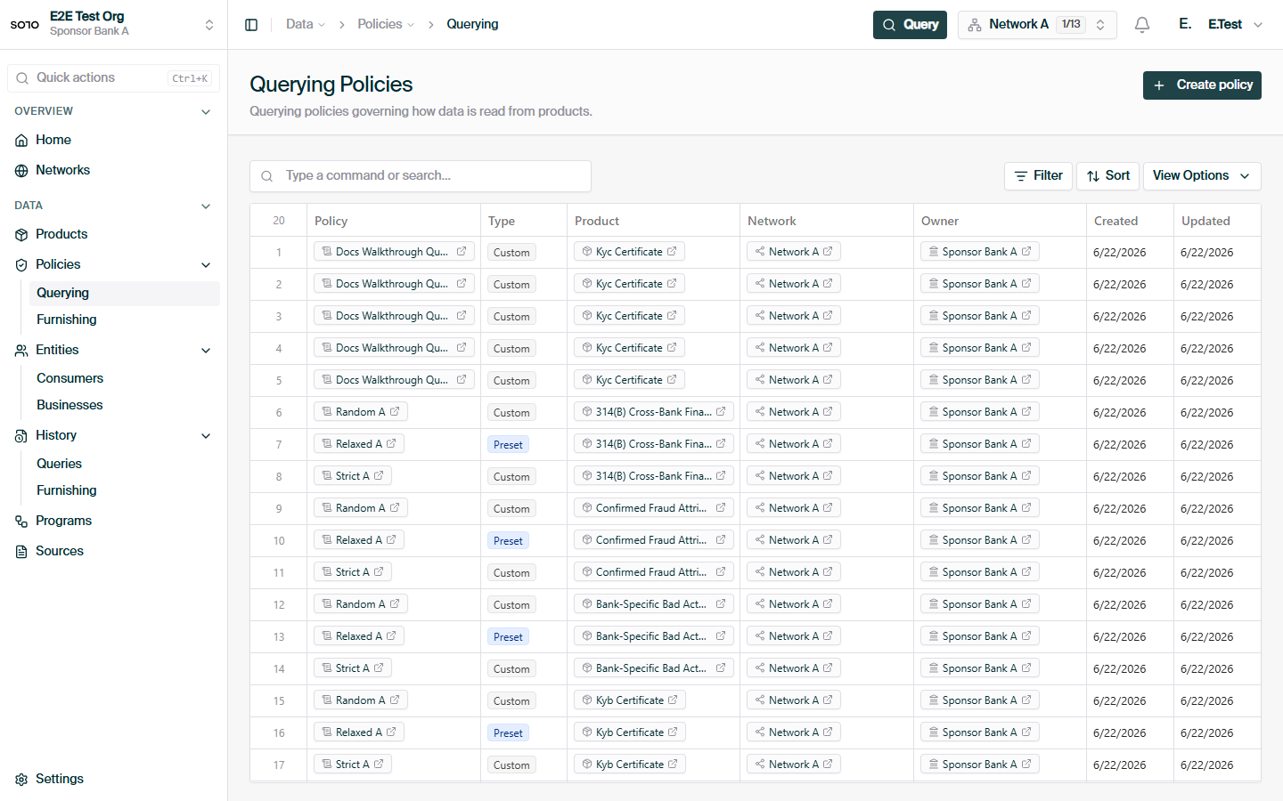Open external link of Kyb Certificate row 15
The image size is (1283, 801).
click(x=673, y=700)
